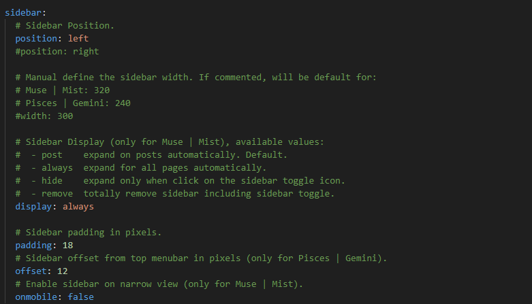The width and height of the screenshot is (532, 304).
Task: Click the "# Muse | Mist: 320" comment
Action: (x=63, y=90)
